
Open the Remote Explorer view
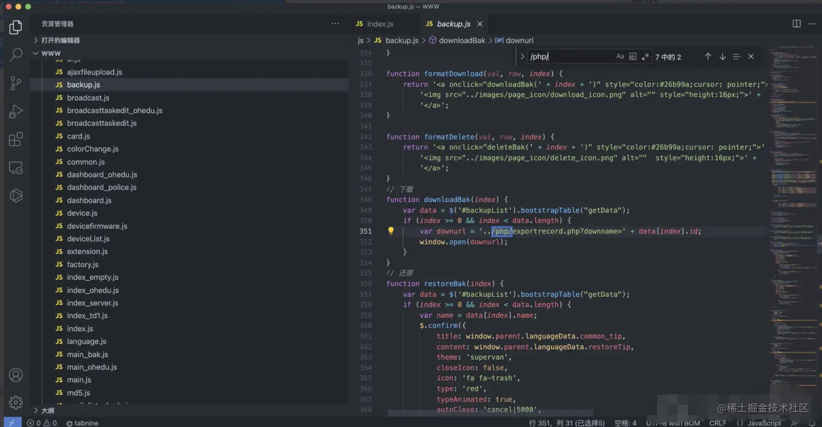[x=16, y=168]
